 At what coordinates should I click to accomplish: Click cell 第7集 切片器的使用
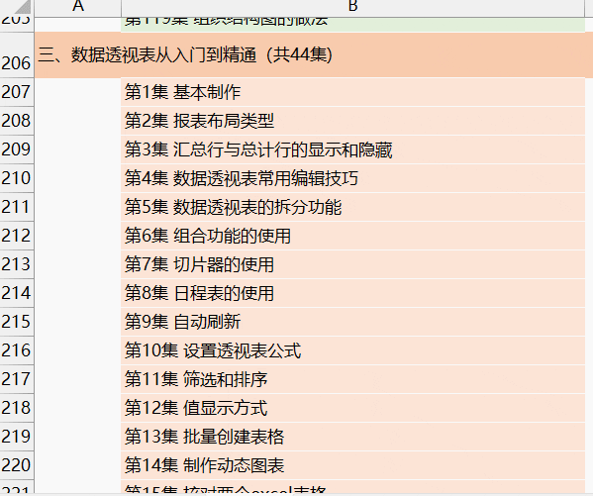coord(352,264)
